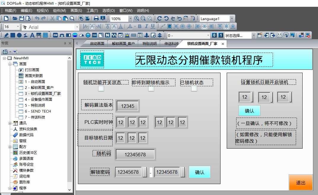The height and width of the screenshot is (195, 318).
Task: Click the orange 退出 button
Action: point(301,183)
